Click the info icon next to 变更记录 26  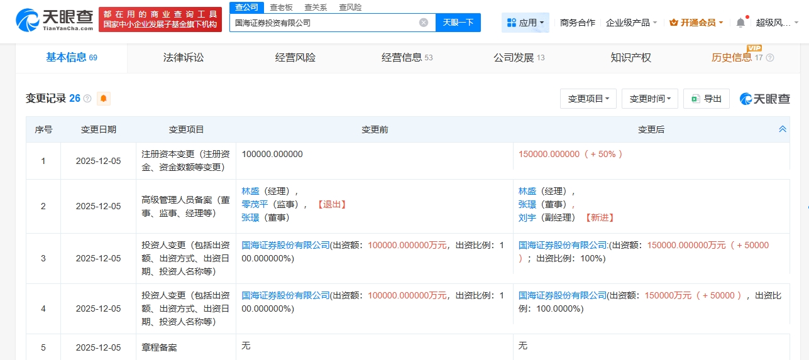87,99
